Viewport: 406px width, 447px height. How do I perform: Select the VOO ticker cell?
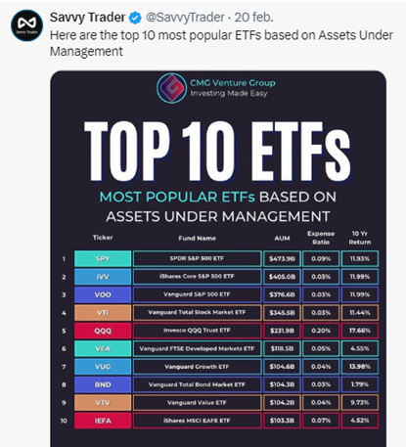(103, 294)
